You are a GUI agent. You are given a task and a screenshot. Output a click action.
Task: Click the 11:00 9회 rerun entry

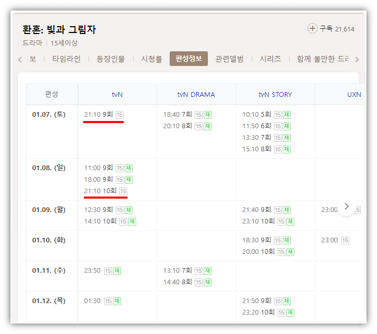(x=108, y=168)
